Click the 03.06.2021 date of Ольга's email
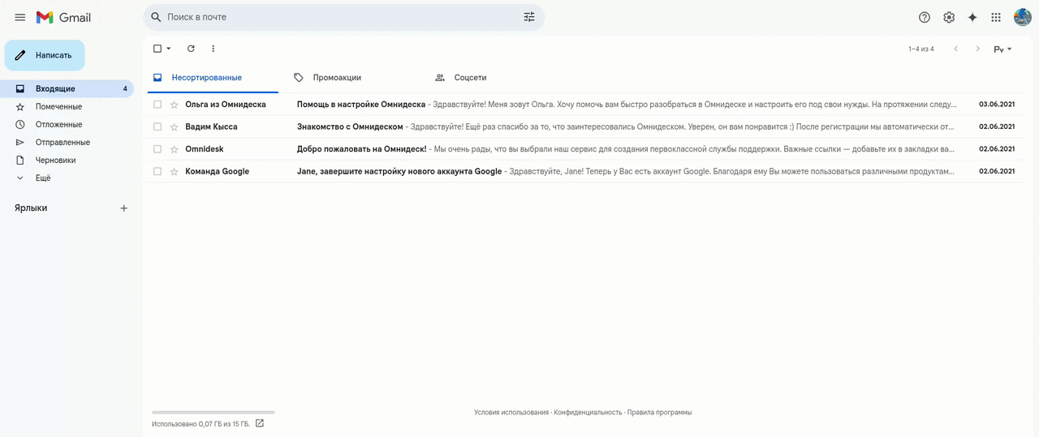This screenshot has height=437, width=1039. pyautogui.click(x=997, y=105)
